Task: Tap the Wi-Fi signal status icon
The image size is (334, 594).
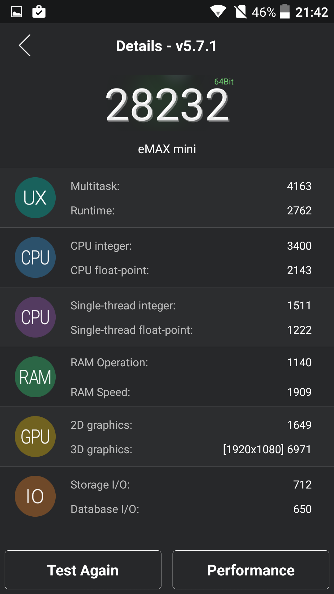Action: [x=218, y=12]
